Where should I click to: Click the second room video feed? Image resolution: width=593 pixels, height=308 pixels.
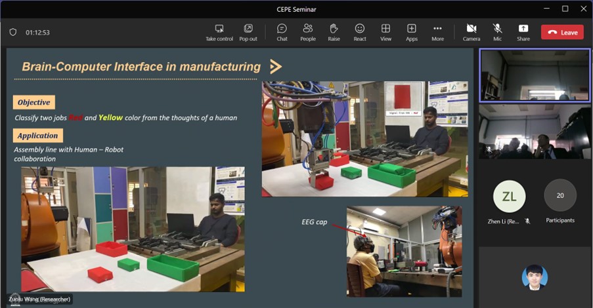[x=535, y=132]
